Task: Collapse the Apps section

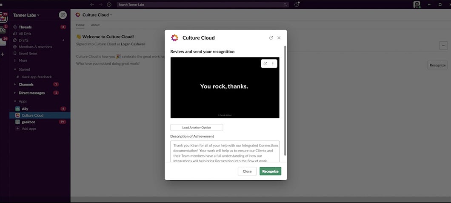Action: tap(15, 101)
